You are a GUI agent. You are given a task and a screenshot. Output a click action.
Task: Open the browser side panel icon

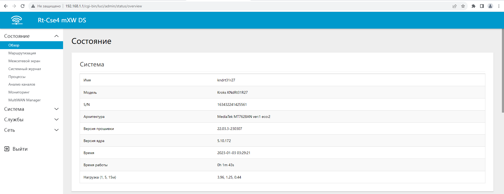pos(482,6)
